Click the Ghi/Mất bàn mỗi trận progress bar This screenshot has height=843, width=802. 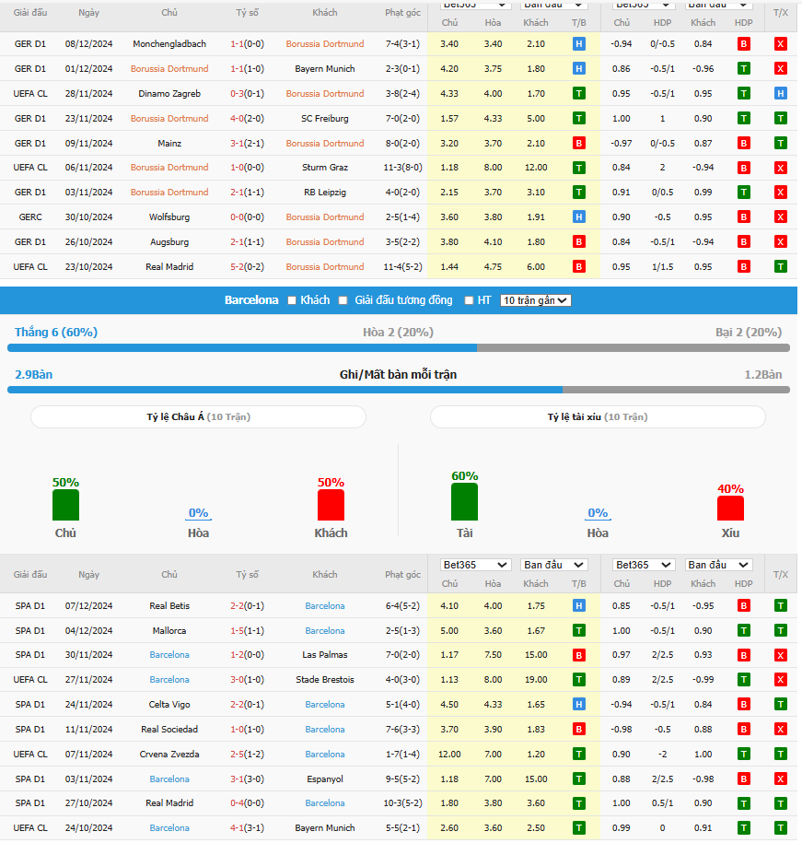coord(399,390)
